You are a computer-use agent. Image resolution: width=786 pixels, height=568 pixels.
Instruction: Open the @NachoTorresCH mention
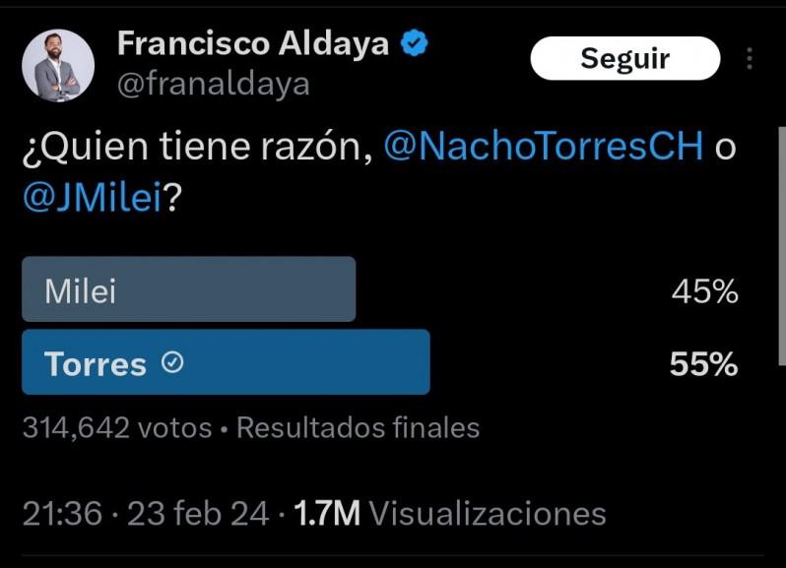pyautogui.click(x=544, y=146)
